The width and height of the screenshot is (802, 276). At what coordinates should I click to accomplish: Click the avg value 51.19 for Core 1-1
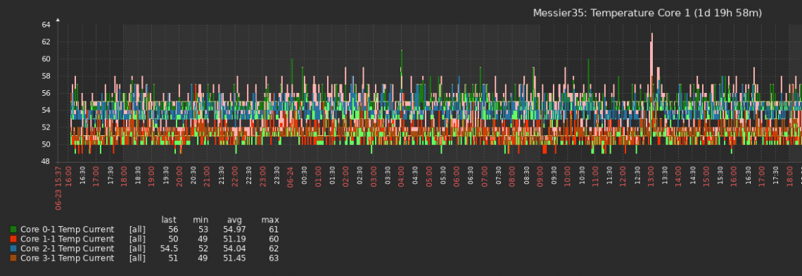(x=234, y=239)
